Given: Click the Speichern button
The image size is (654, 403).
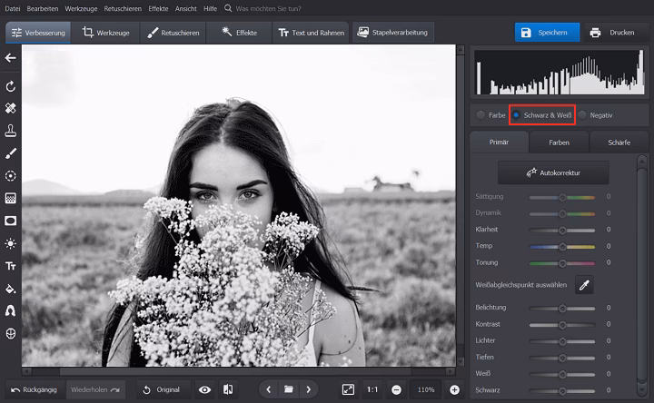Looking at the screenshot, I should 547,33.
